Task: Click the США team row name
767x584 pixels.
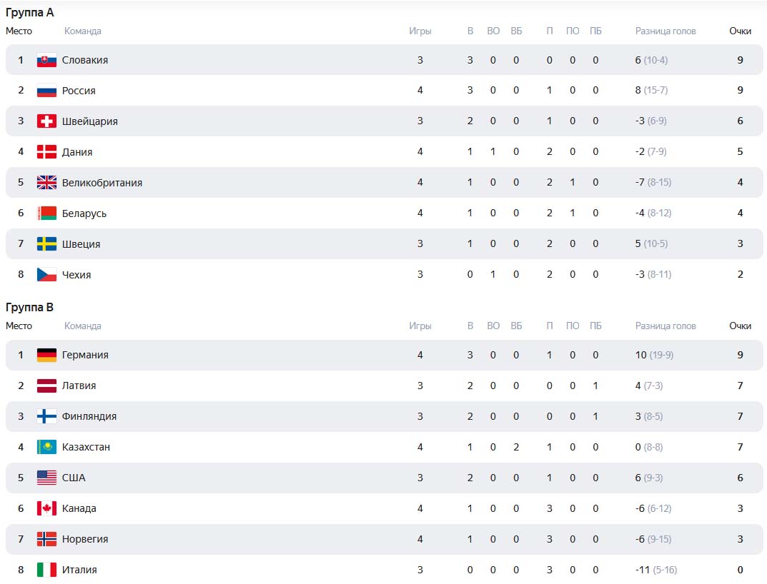Action: pos(74,478)
